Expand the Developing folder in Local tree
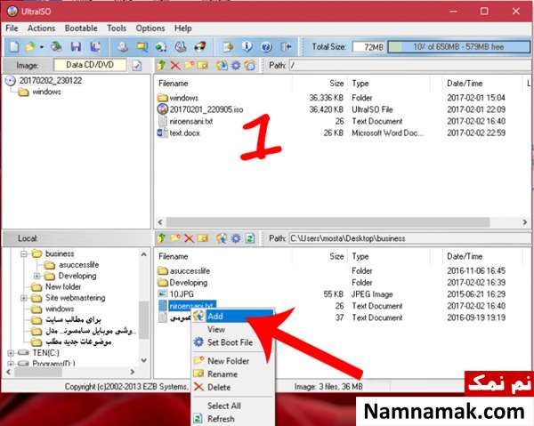Viewport: 534px width, 426px height. click(x=36, y=276)
